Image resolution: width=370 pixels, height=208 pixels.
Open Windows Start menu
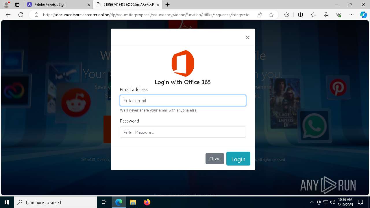7,202
